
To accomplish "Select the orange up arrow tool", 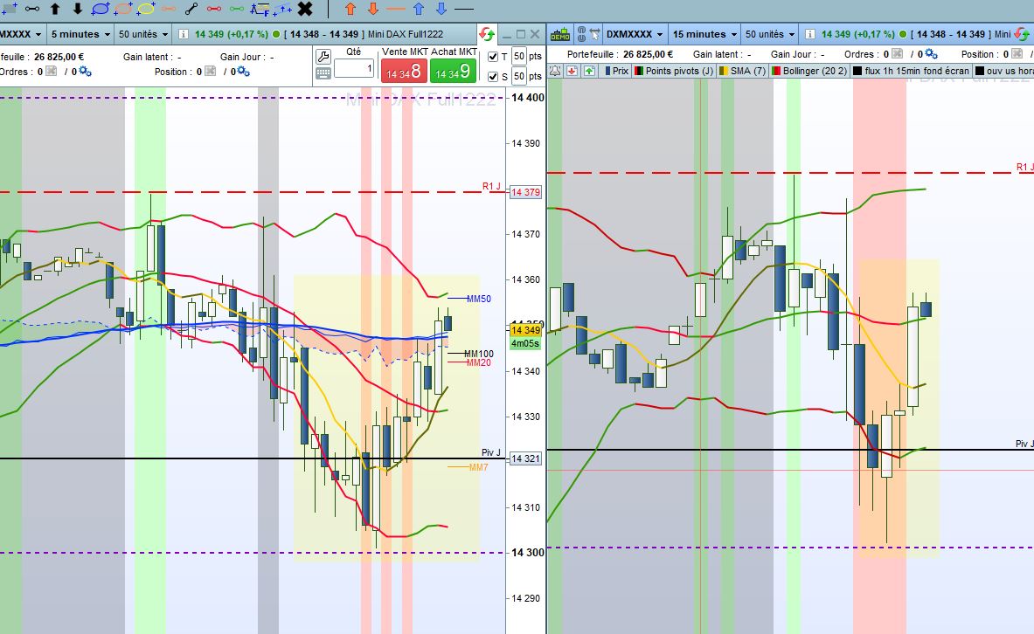I will coord(350,10).
